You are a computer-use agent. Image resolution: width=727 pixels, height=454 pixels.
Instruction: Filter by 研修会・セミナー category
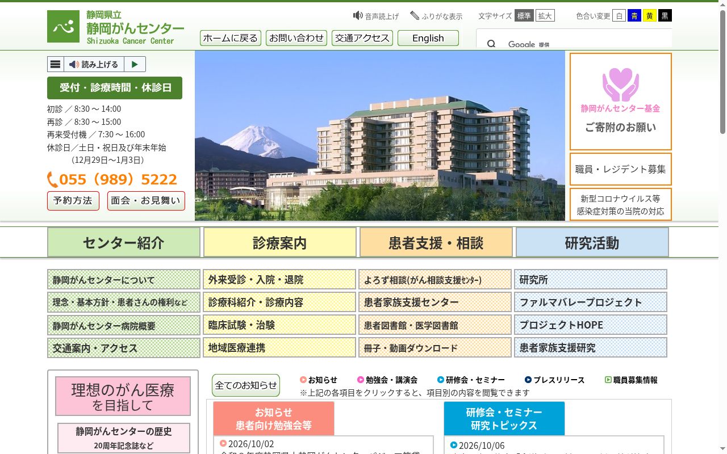pos(471,380)
